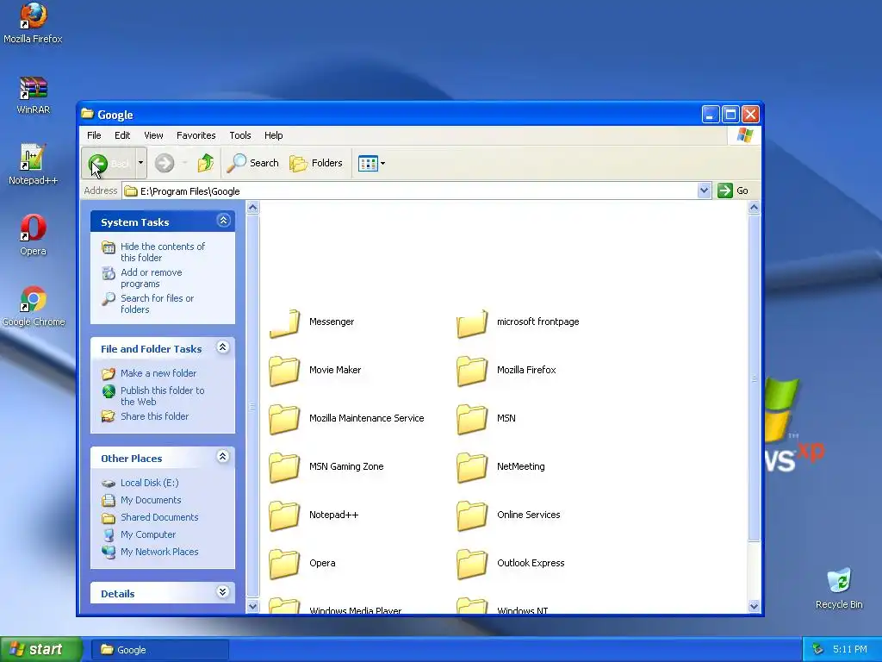Select the Opera folder icon in window
This screenshot has width=882, height=662.
(x=284, y=564)
